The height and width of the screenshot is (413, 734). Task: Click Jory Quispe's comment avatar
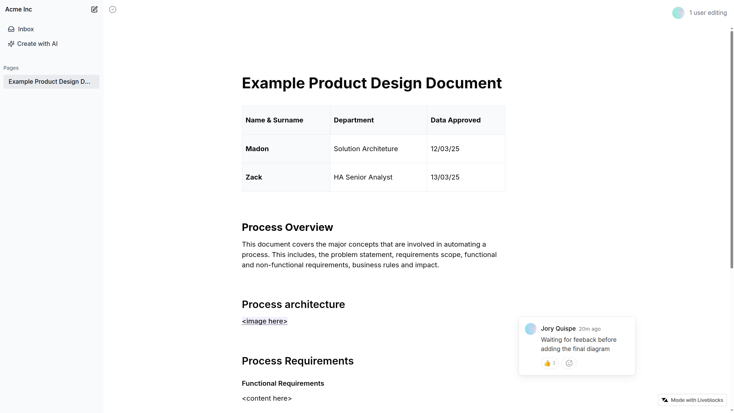[x=530, y=329]
